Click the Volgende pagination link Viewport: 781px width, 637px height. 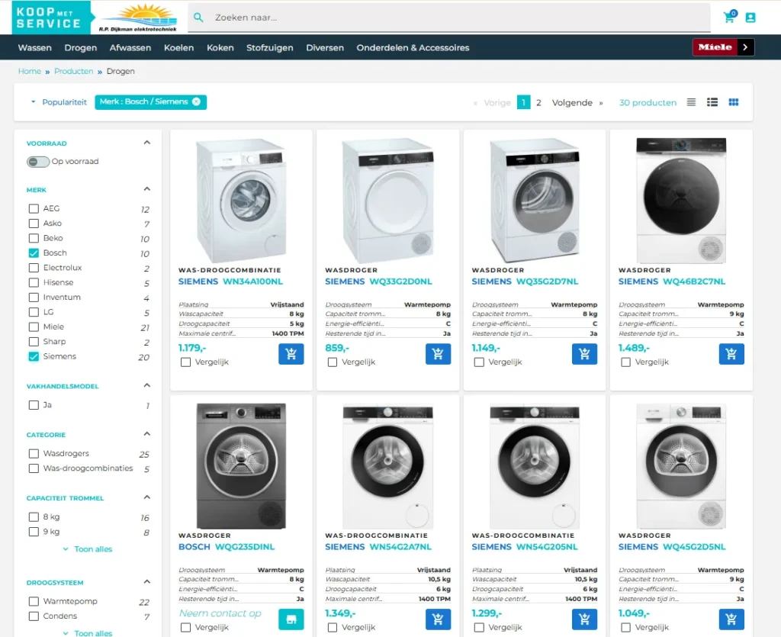pos(577,102)
